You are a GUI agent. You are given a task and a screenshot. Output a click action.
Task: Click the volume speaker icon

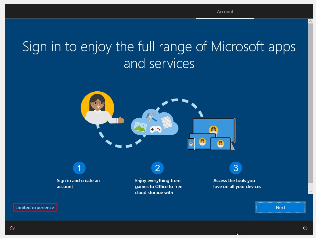point(305,228)
